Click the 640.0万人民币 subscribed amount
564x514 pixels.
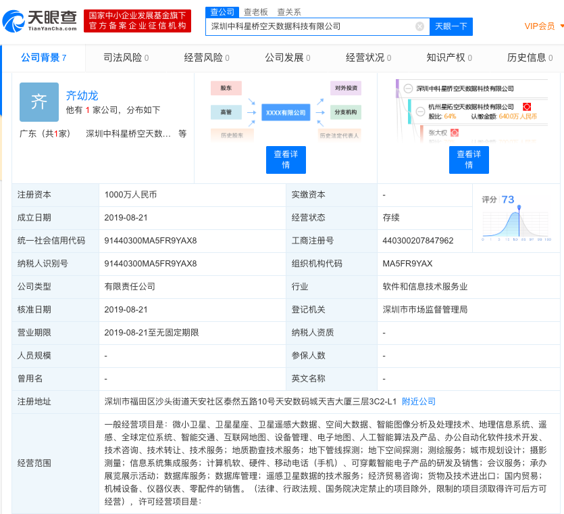(x=518, y=116)
